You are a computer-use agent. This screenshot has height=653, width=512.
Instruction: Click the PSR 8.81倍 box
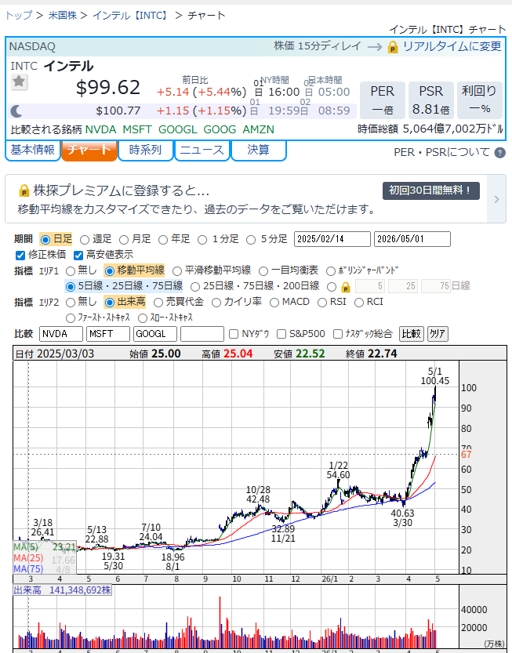click(x=430, y=100)
